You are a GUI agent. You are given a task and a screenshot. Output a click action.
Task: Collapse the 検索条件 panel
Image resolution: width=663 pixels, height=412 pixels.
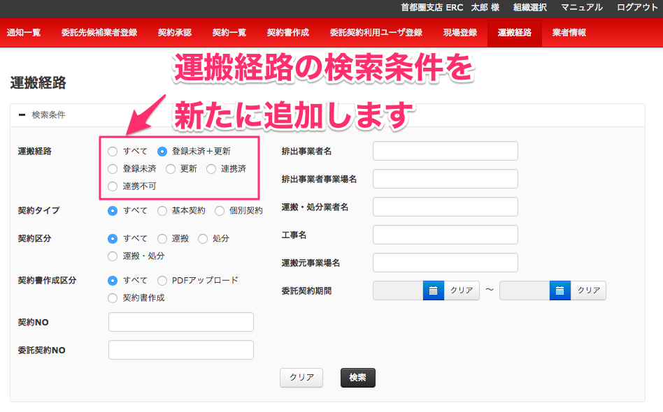tap(22, 115)
